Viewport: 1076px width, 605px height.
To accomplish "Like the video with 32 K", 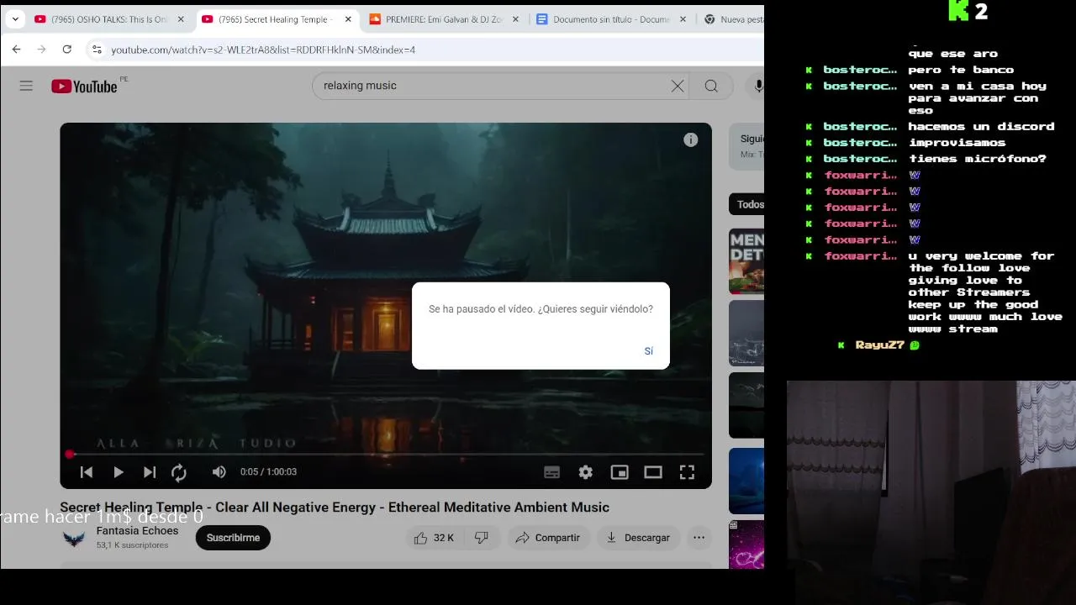I will coord(434,538).
